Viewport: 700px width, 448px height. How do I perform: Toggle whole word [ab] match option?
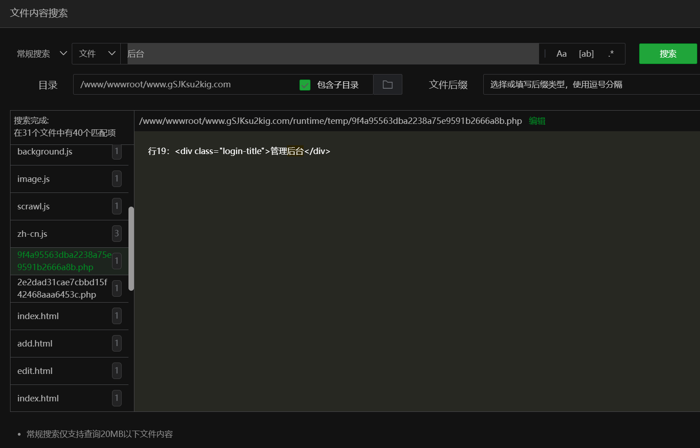click(586, 54)
